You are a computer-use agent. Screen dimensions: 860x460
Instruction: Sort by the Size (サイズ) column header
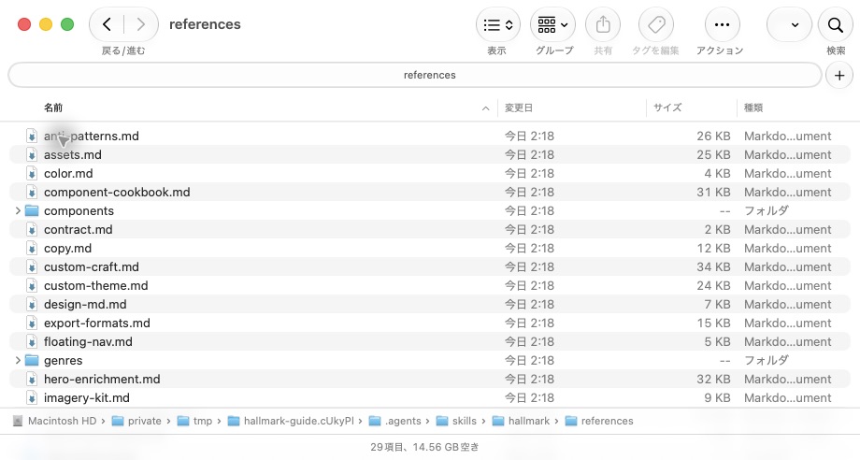(667, 108)
